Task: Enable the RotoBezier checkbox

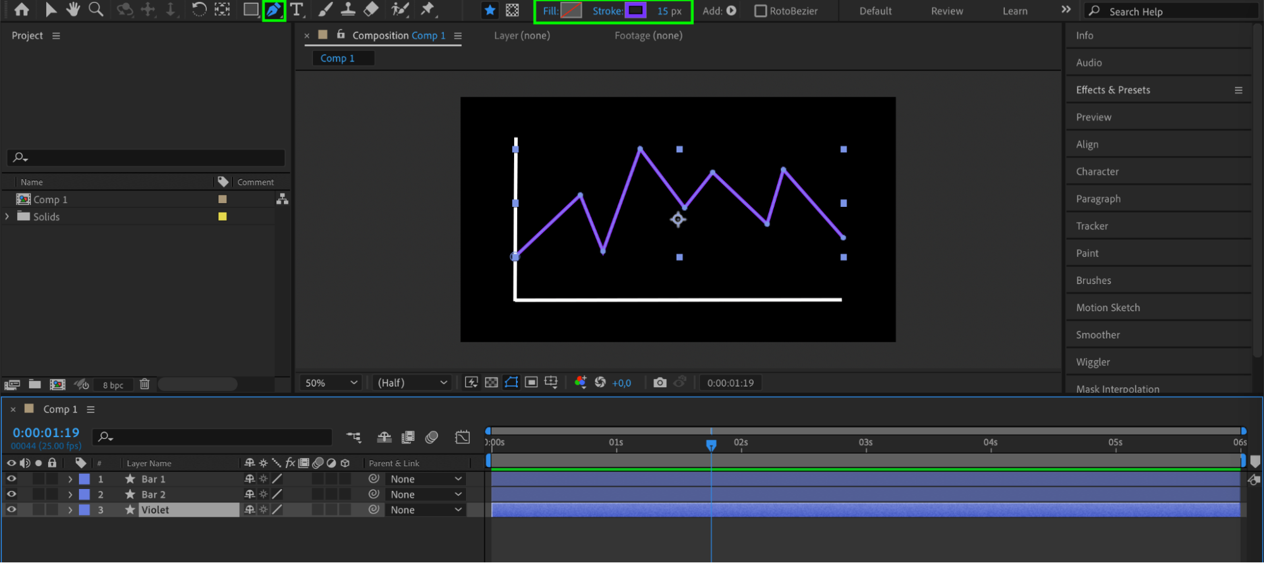Action: pos(761,11)
